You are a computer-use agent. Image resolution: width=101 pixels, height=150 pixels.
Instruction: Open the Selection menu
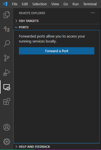coord(40,4)
